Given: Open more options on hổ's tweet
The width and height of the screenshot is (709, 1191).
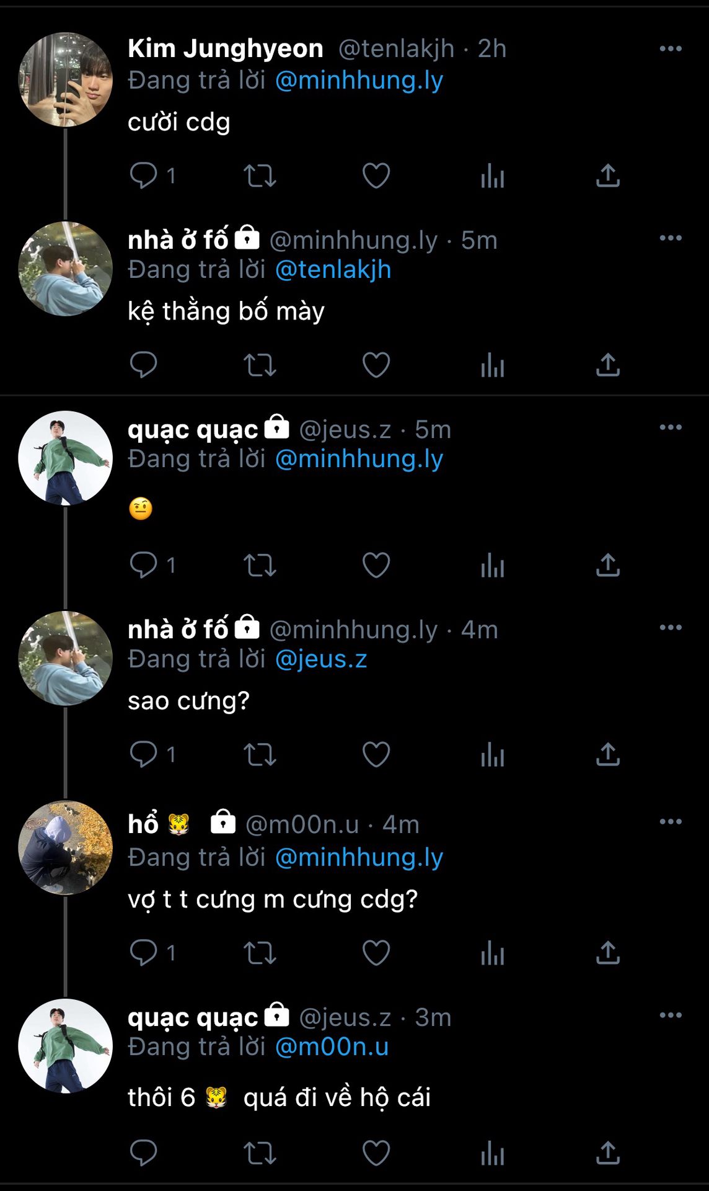Looking at the screenshot, I should pyautogui.click(x=671, y=822).
